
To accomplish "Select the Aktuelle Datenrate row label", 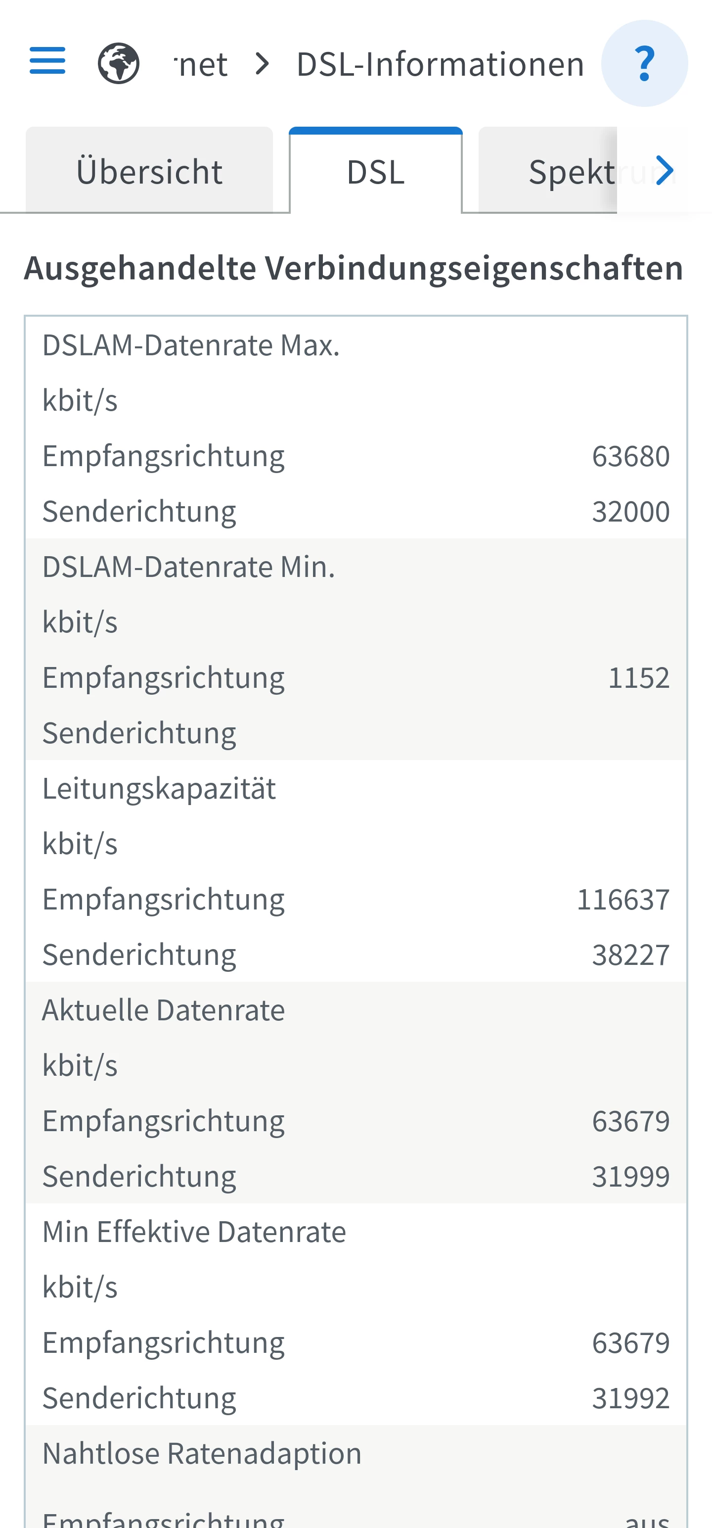I will (163, 1010).
